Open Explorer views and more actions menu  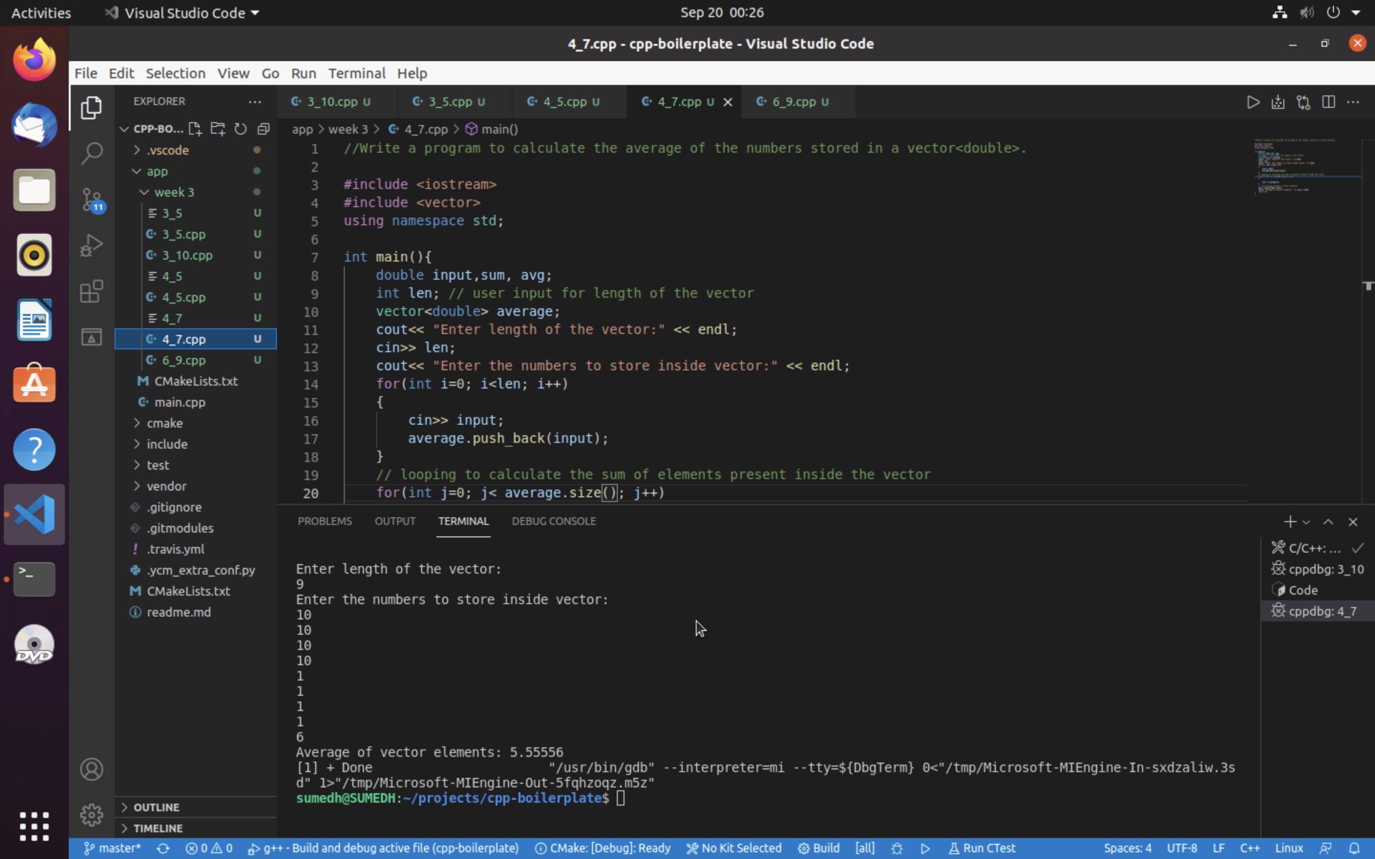pyautogui.click(x=254, y=102)
